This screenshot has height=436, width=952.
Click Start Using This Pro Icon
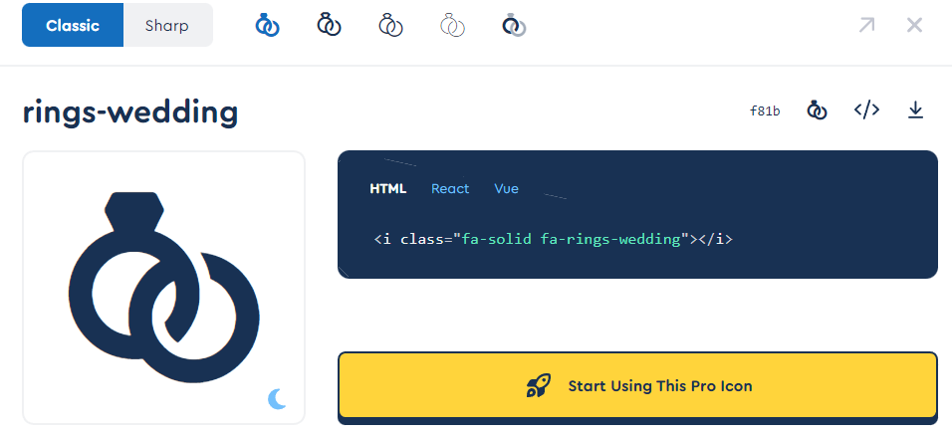pyautogui.click(x=637, y=385)
